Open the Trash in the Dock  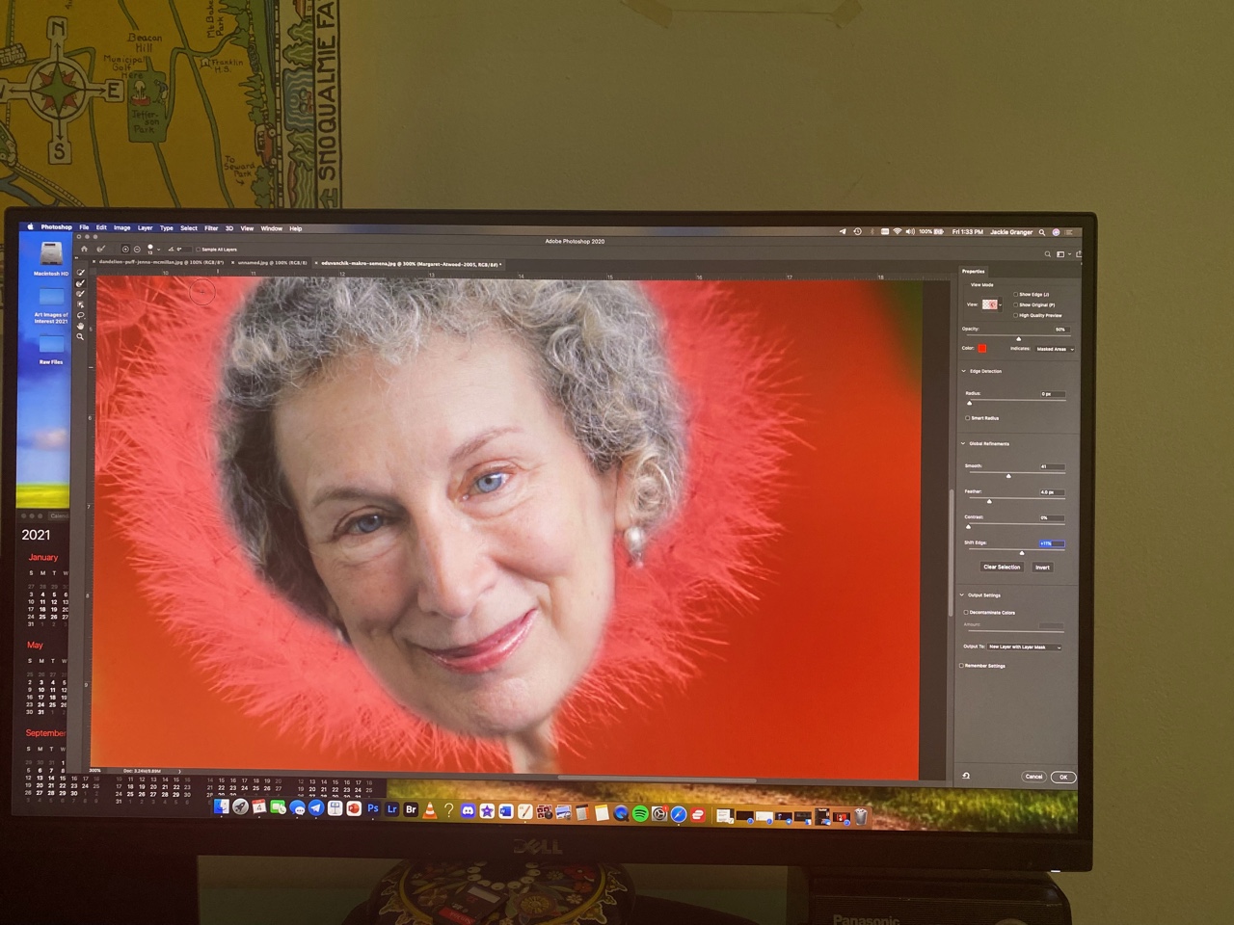[x=861, y=817]
